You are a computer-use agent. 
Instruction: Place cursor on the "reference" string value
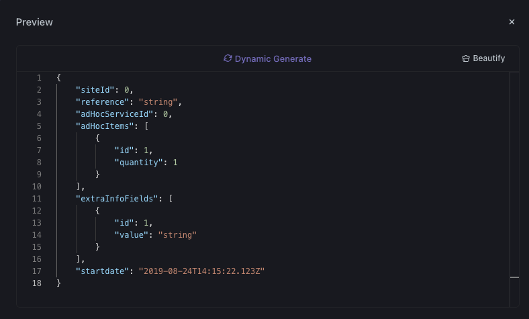pyautogui.click(x=160, y=102)
